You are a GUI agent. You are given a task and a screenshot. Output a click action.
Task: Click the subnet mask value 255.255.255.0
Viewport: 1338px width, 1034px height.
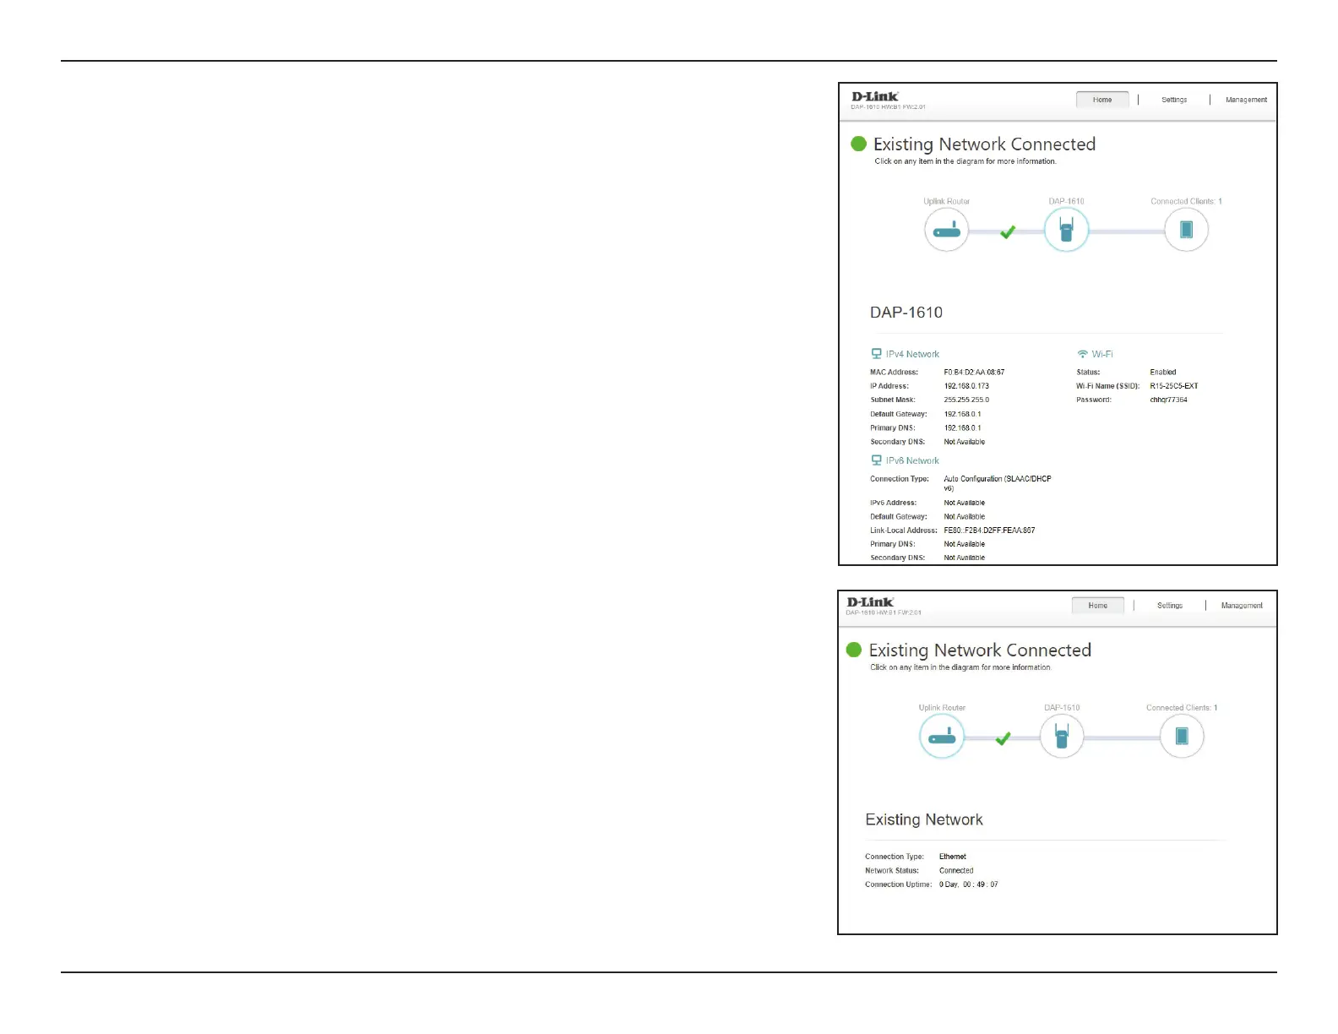point(966,400)
